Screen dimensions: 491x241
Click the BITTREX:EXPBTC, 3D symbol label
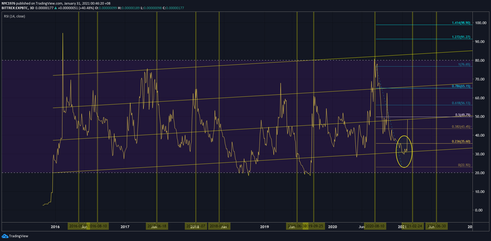pyautogui.click(x=18, y=8)
